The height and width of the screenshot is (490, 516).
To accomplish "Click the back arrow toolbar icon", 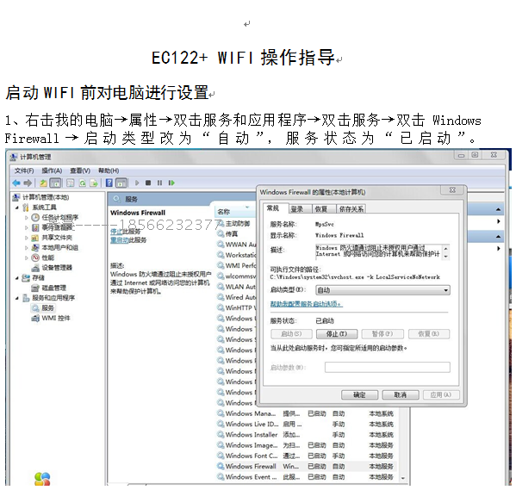I will click(16, 183).
